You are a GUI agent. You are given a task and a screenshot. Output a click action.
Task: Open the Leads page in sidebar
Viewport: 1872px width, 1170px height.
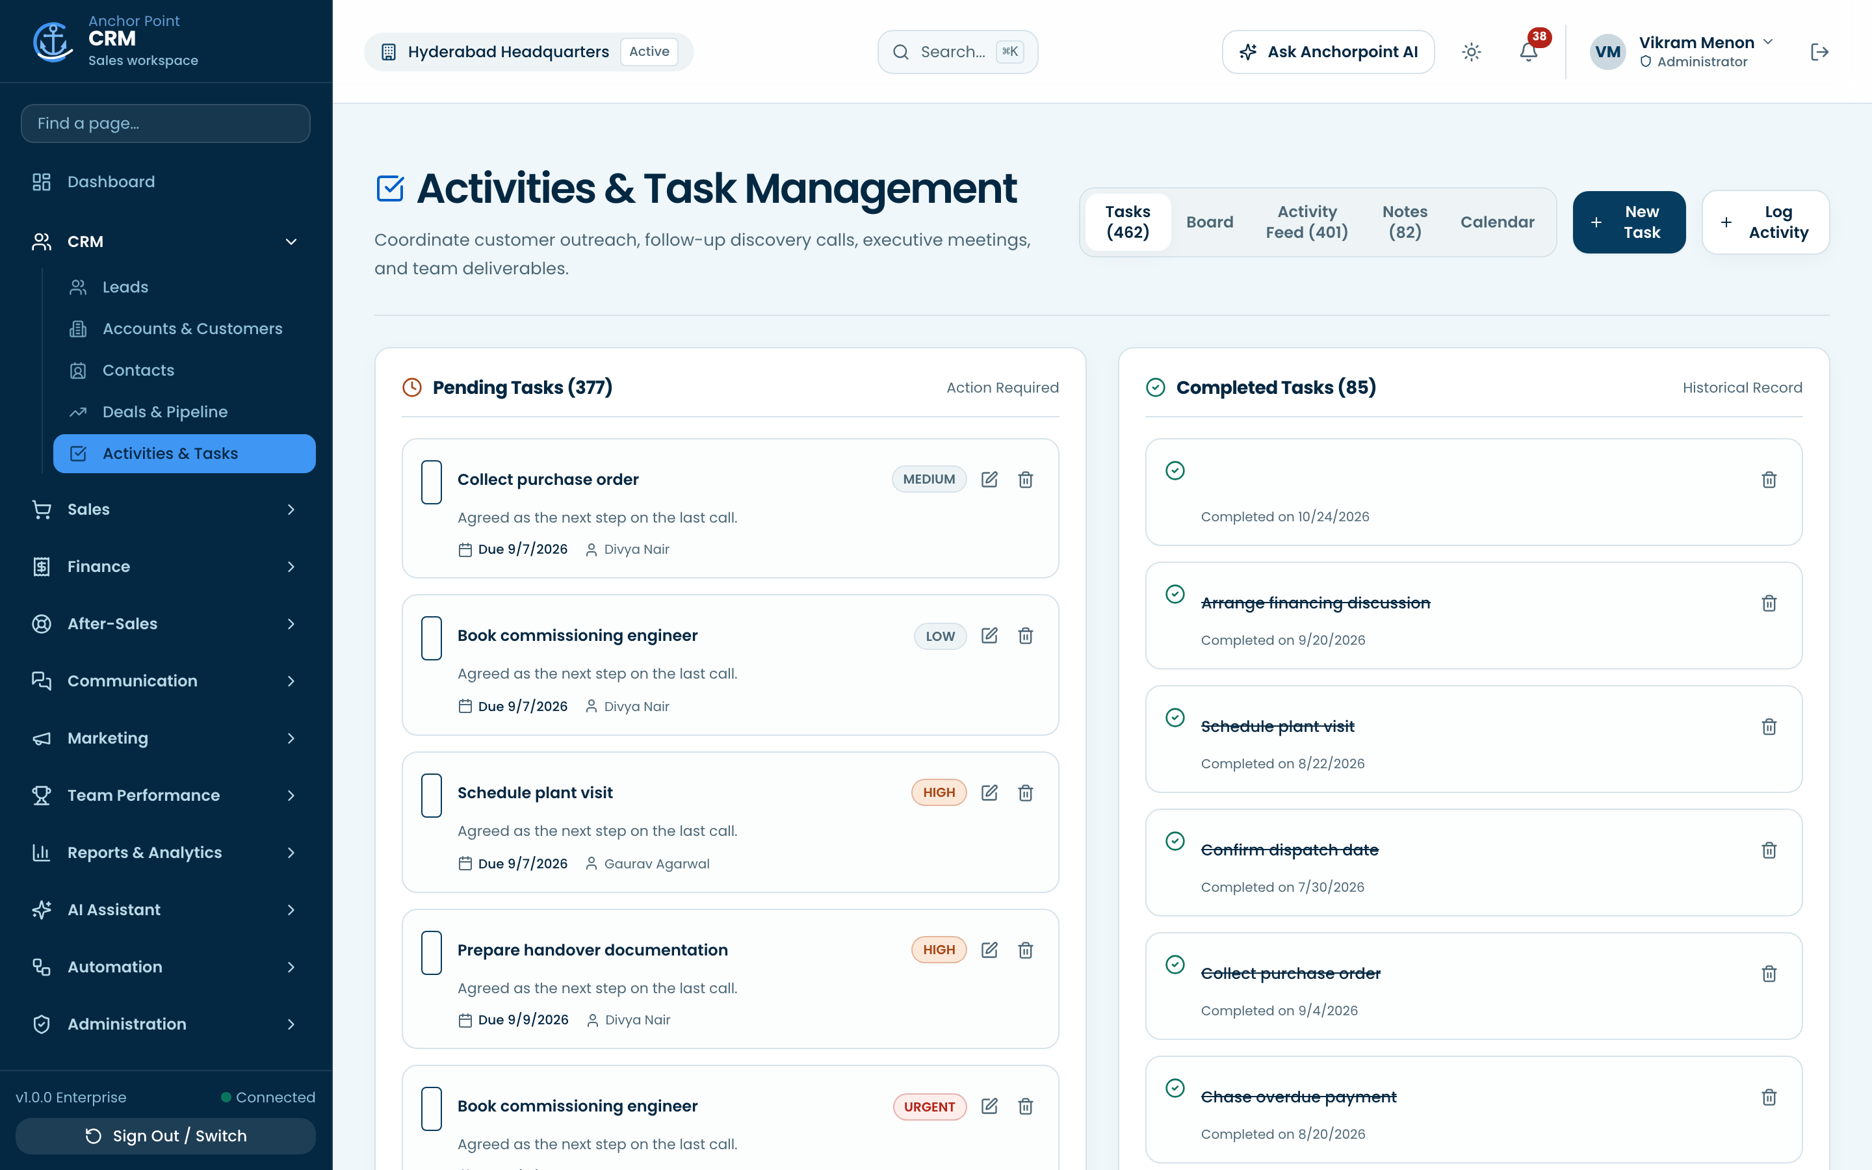pos(184,287)
